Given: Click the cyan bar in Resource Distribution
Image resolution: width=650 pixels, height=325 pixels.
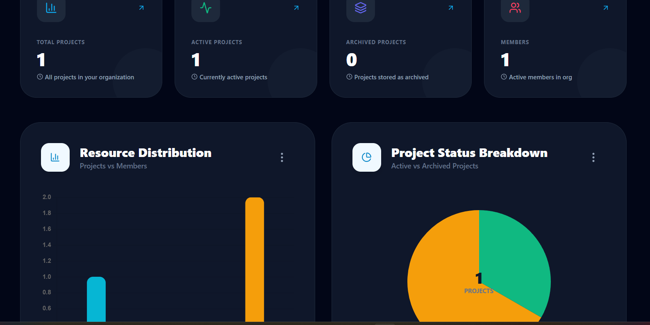Looking at the screenshot, I should pyautogui.click(x=96, y=299).
